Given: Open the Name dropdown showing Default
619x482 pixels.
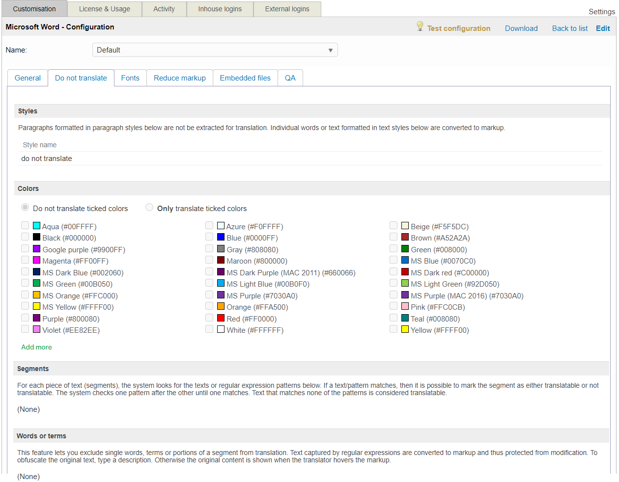Looking at the screenshot, I should 215,50.
